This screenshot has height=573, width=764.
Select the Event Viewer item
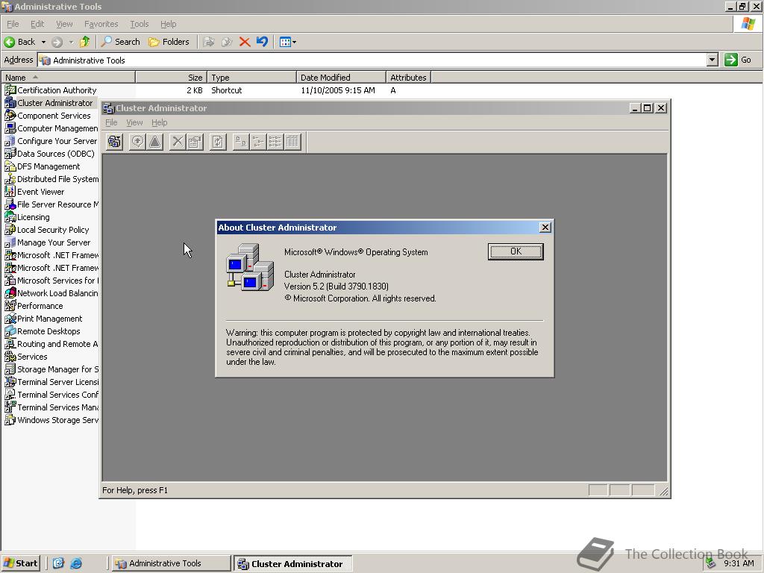pos(34,192)
